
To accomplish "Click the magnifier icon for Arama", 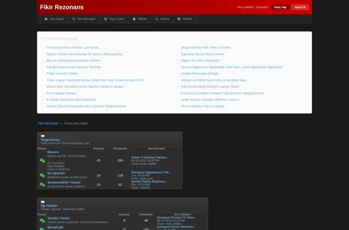I will tap(156, 19).
